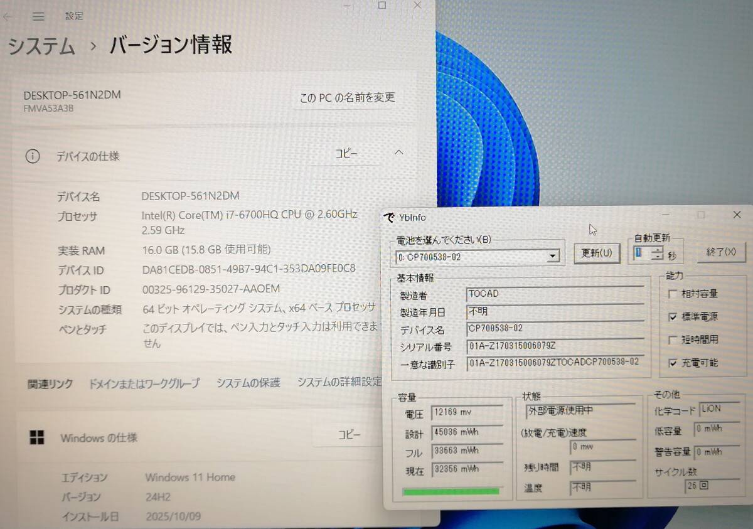The height and width of the screenshot is (529, 753).
Task: Maximize the YbInfo window
Action: pyautogui.click(x=701, y=215)
